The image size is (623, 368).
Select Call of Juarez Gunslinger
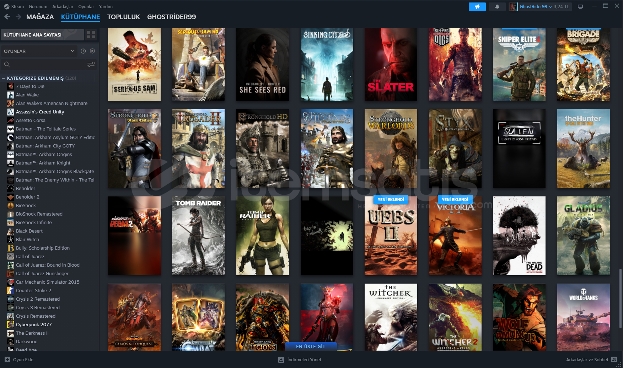[x=42, y=273]
